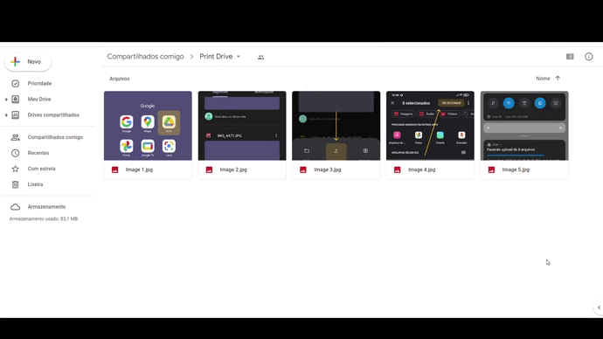Switch to list layout view icon
Screen dimensions: 603x339
pos(570,57)
